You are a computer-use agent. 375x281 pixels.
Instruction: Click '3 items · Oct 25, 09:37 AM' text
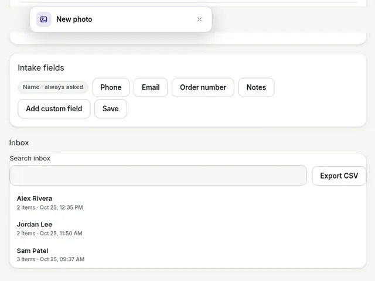pos(50,259)
